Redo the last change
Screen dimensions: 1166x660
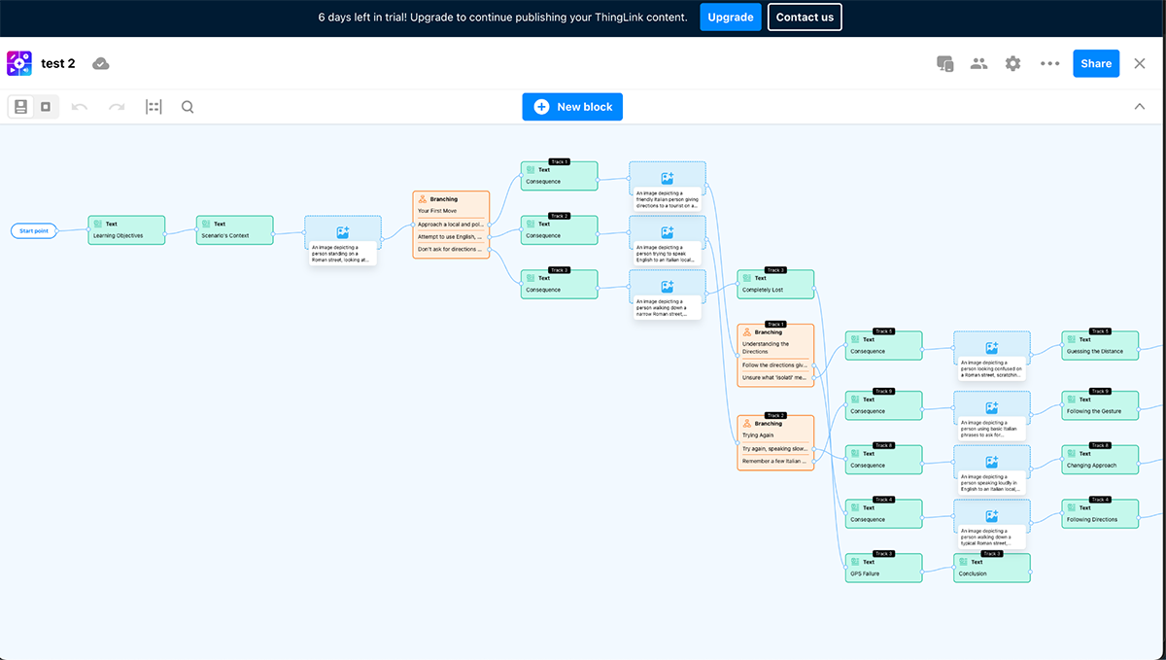tap(116, 107)
